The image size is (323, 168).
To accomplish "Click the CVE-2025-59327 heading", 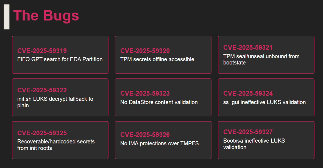I will (x=248, y=132).
